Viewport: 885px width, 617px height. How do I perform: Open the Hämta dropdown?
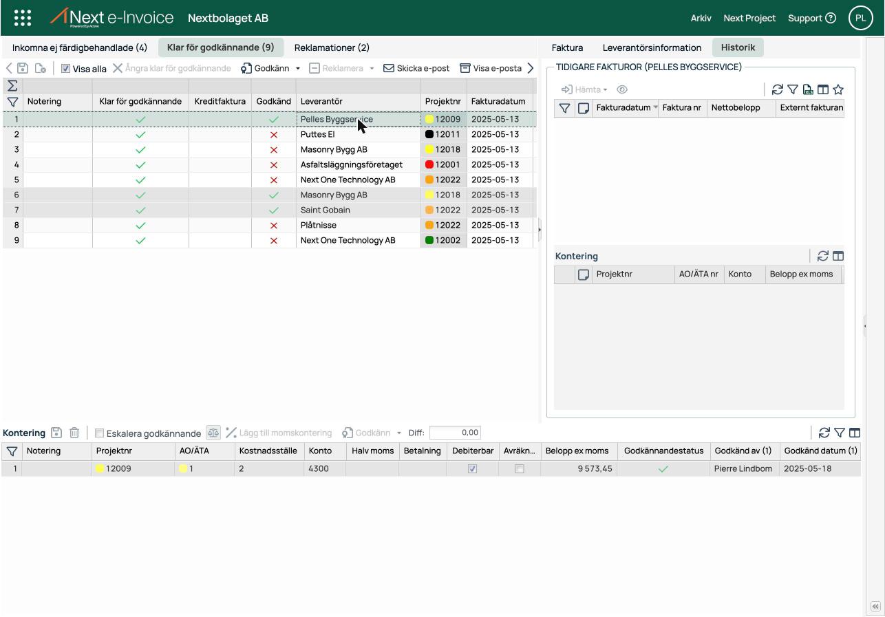584,89
